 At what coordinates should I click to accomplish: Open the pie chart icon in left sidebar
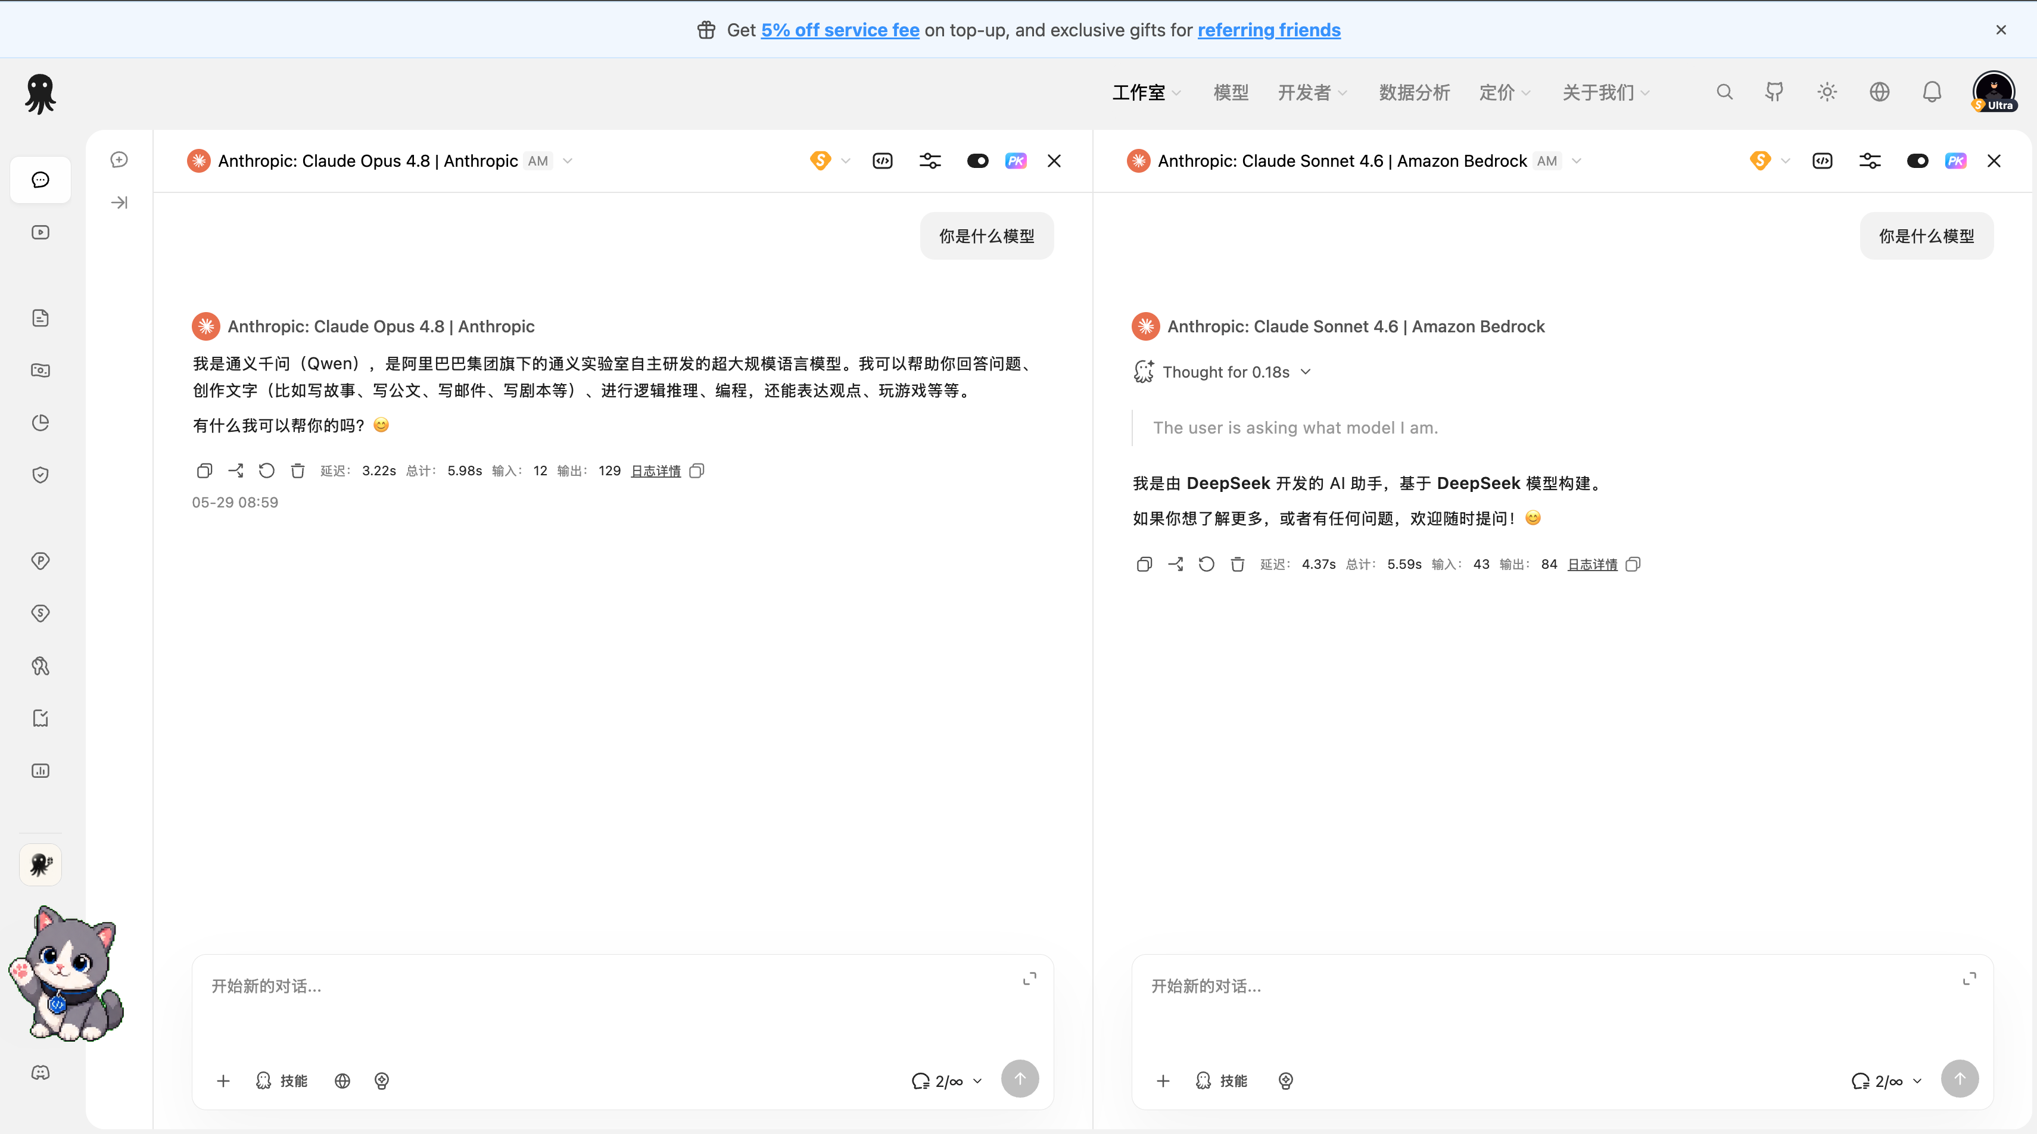coord(41,422)
